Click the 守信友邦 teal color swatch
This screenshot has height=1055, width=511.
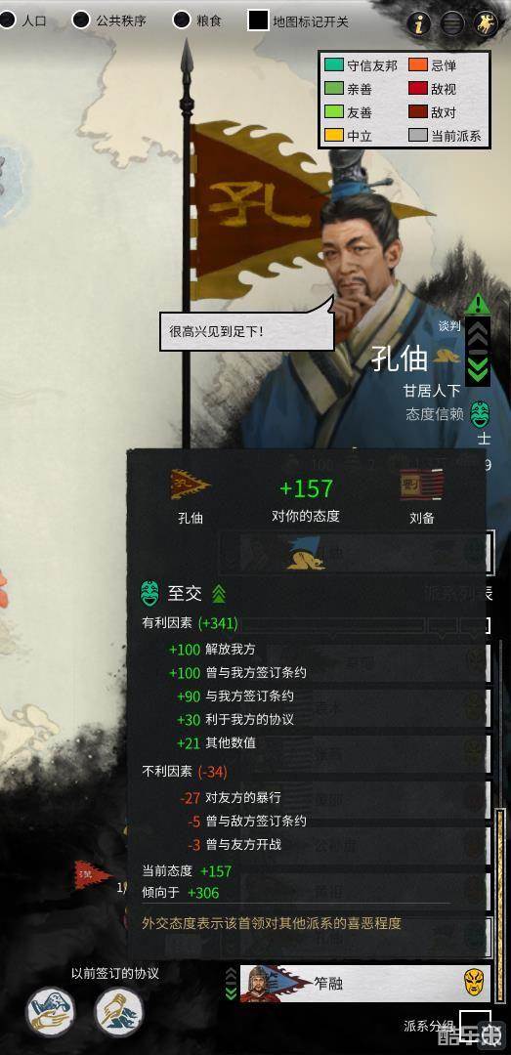334,65
